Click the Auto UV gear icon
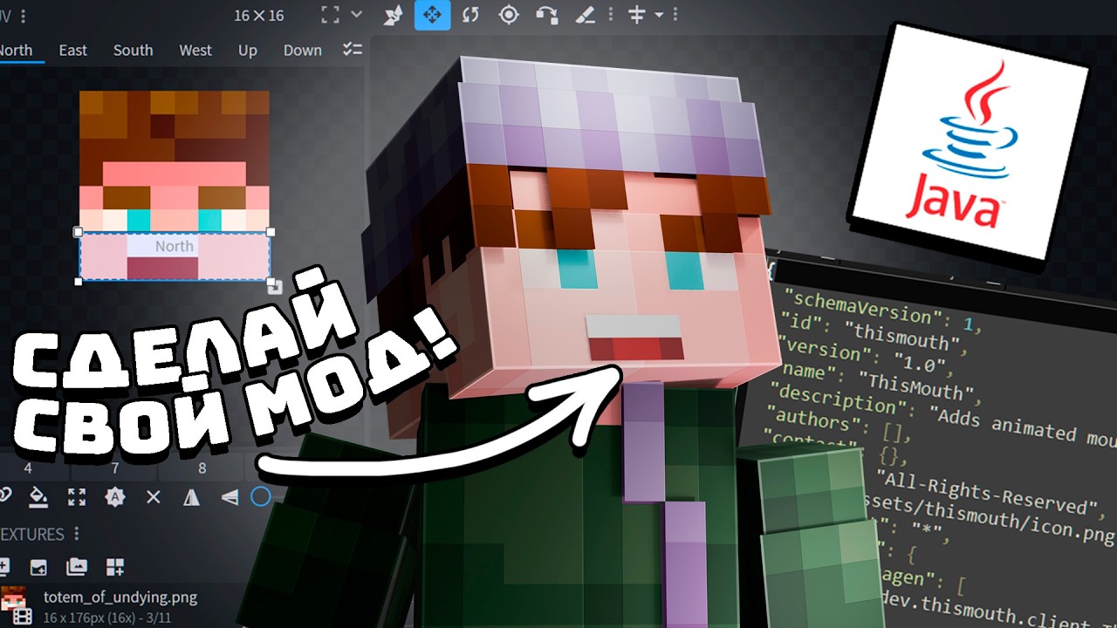The height and width of the screenshot is (628, 1117). tap(114, 496)
